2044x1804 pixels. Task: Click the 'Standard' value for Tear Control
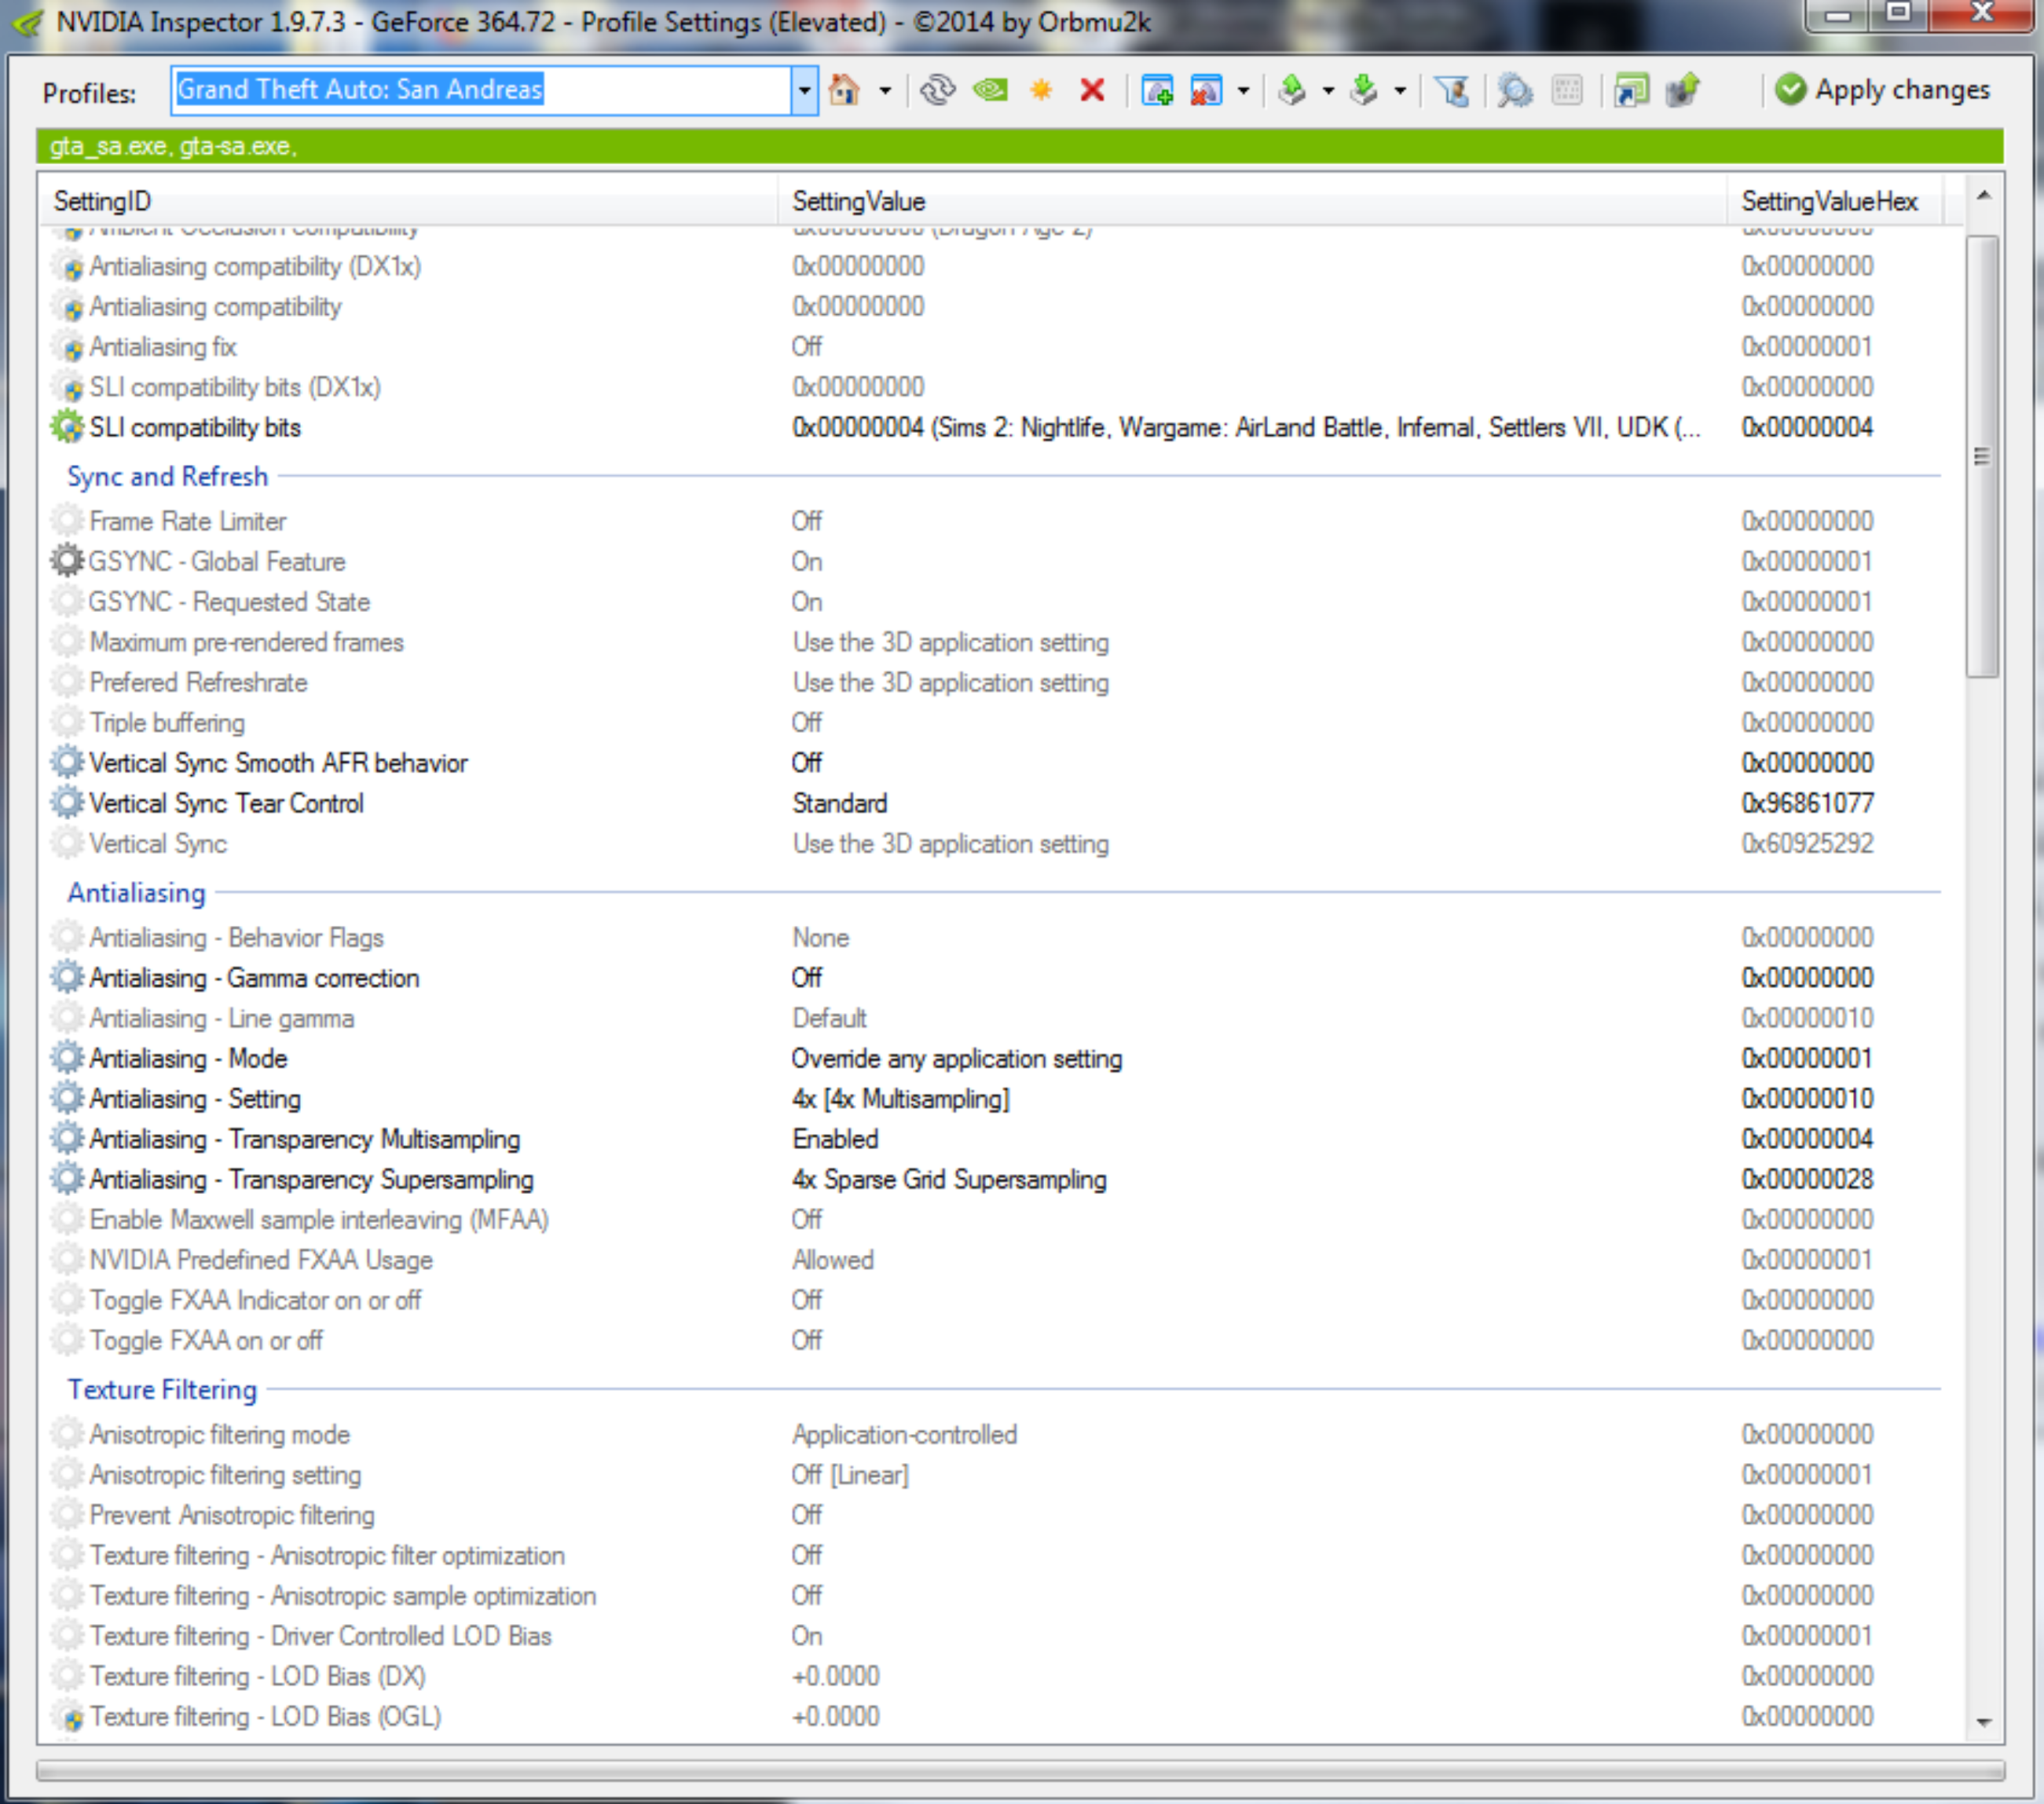coord(840,803)
